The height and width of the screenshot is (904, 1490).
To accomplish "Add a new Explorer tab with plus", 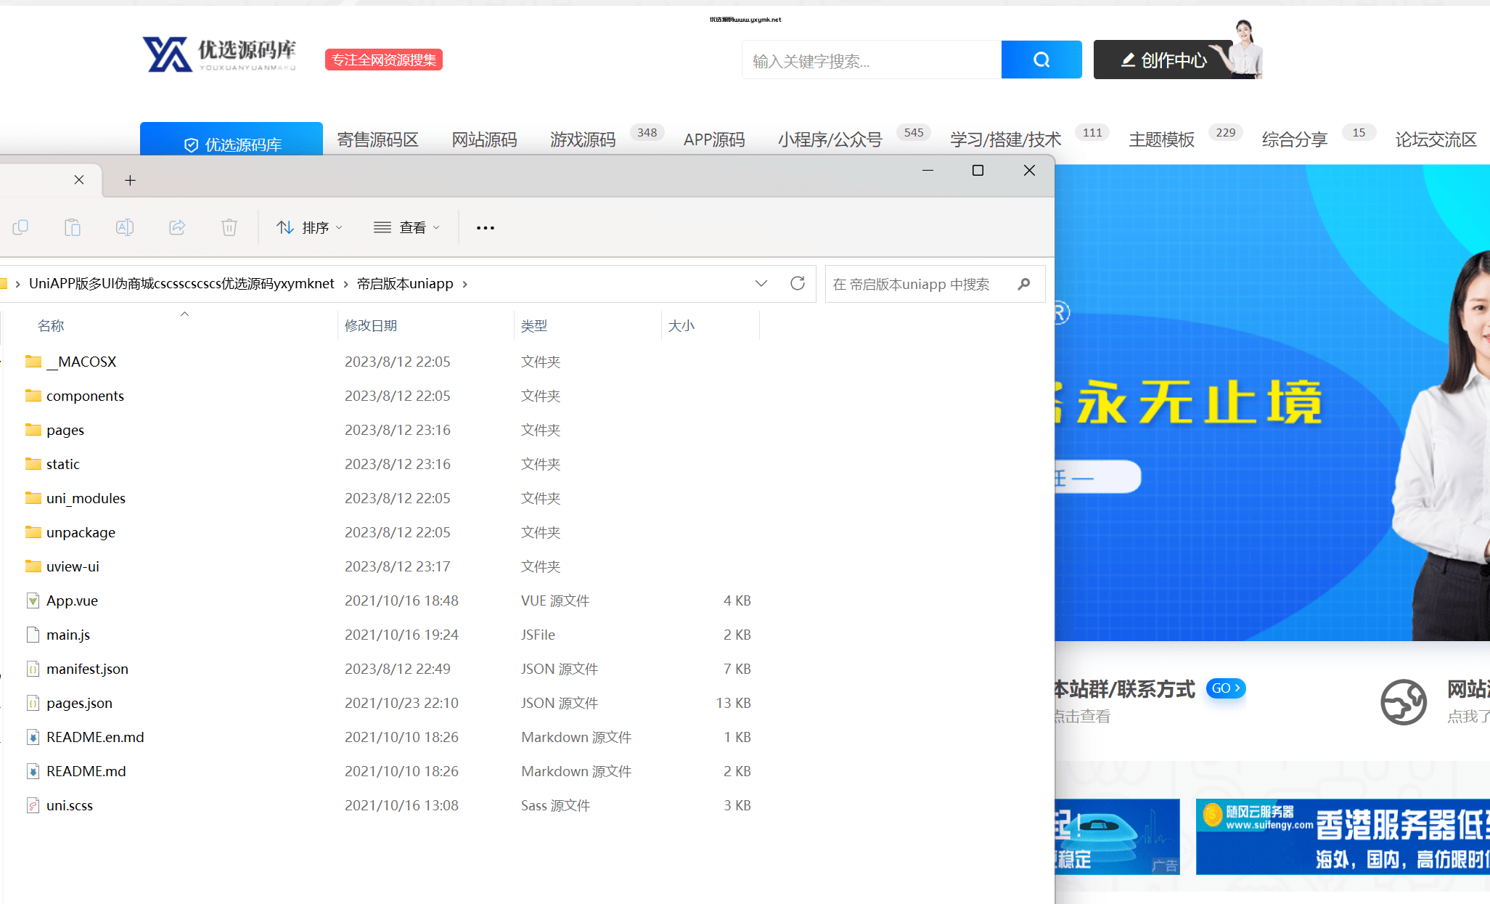I will click(130, 180).
